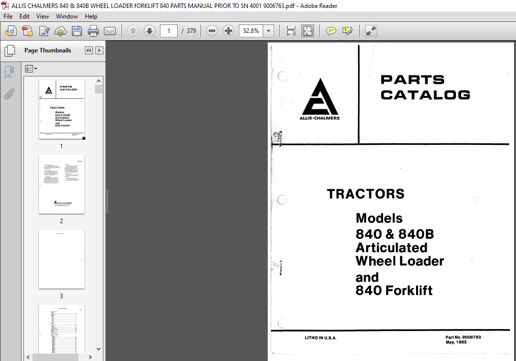Open the Attachments paperclip panel
Screen dimensions: 516x361
[9, 93]
